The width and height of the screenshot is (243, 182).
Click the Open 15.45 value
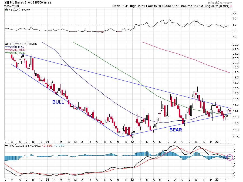[120, 6]
